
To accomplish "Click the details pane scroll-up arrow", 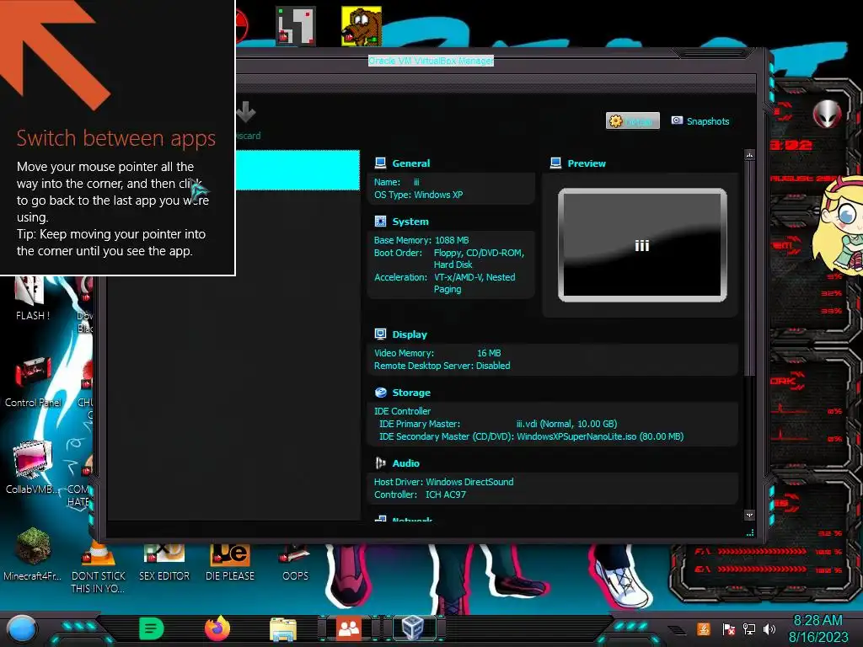I will pyautogui.click(x=749, y=156).
